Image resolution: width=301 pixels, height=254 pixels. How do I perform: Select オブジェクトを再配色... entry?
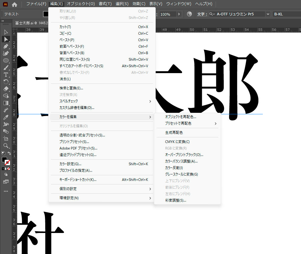tap(188, 117)
